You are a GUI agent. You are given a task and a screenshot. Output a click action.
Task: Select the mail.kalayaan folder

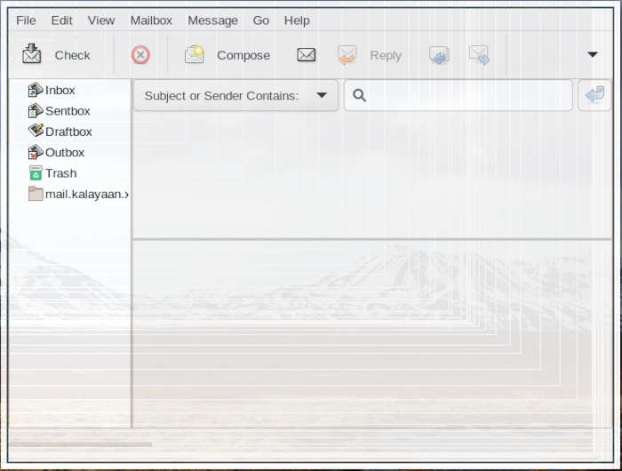point(86,194)
